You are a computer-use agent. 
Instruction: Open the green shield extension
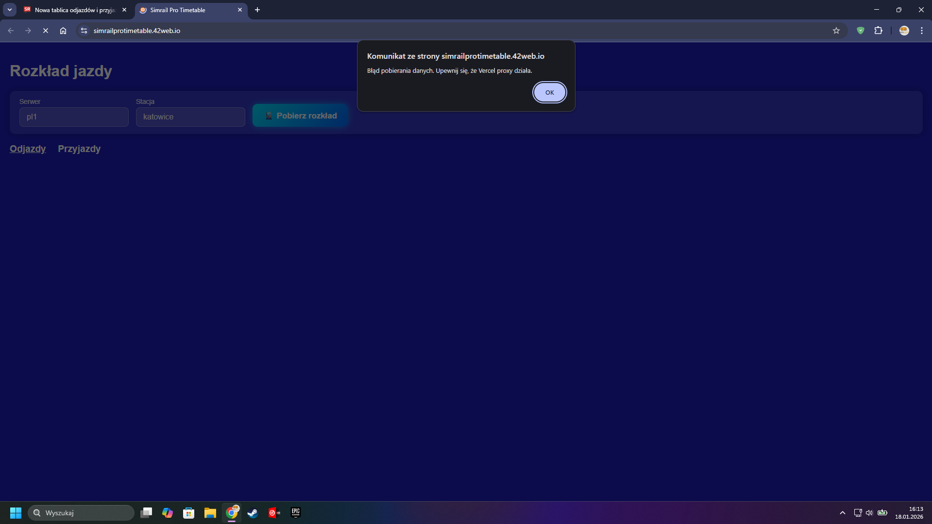pyautogui.click(x=861, y=31)
